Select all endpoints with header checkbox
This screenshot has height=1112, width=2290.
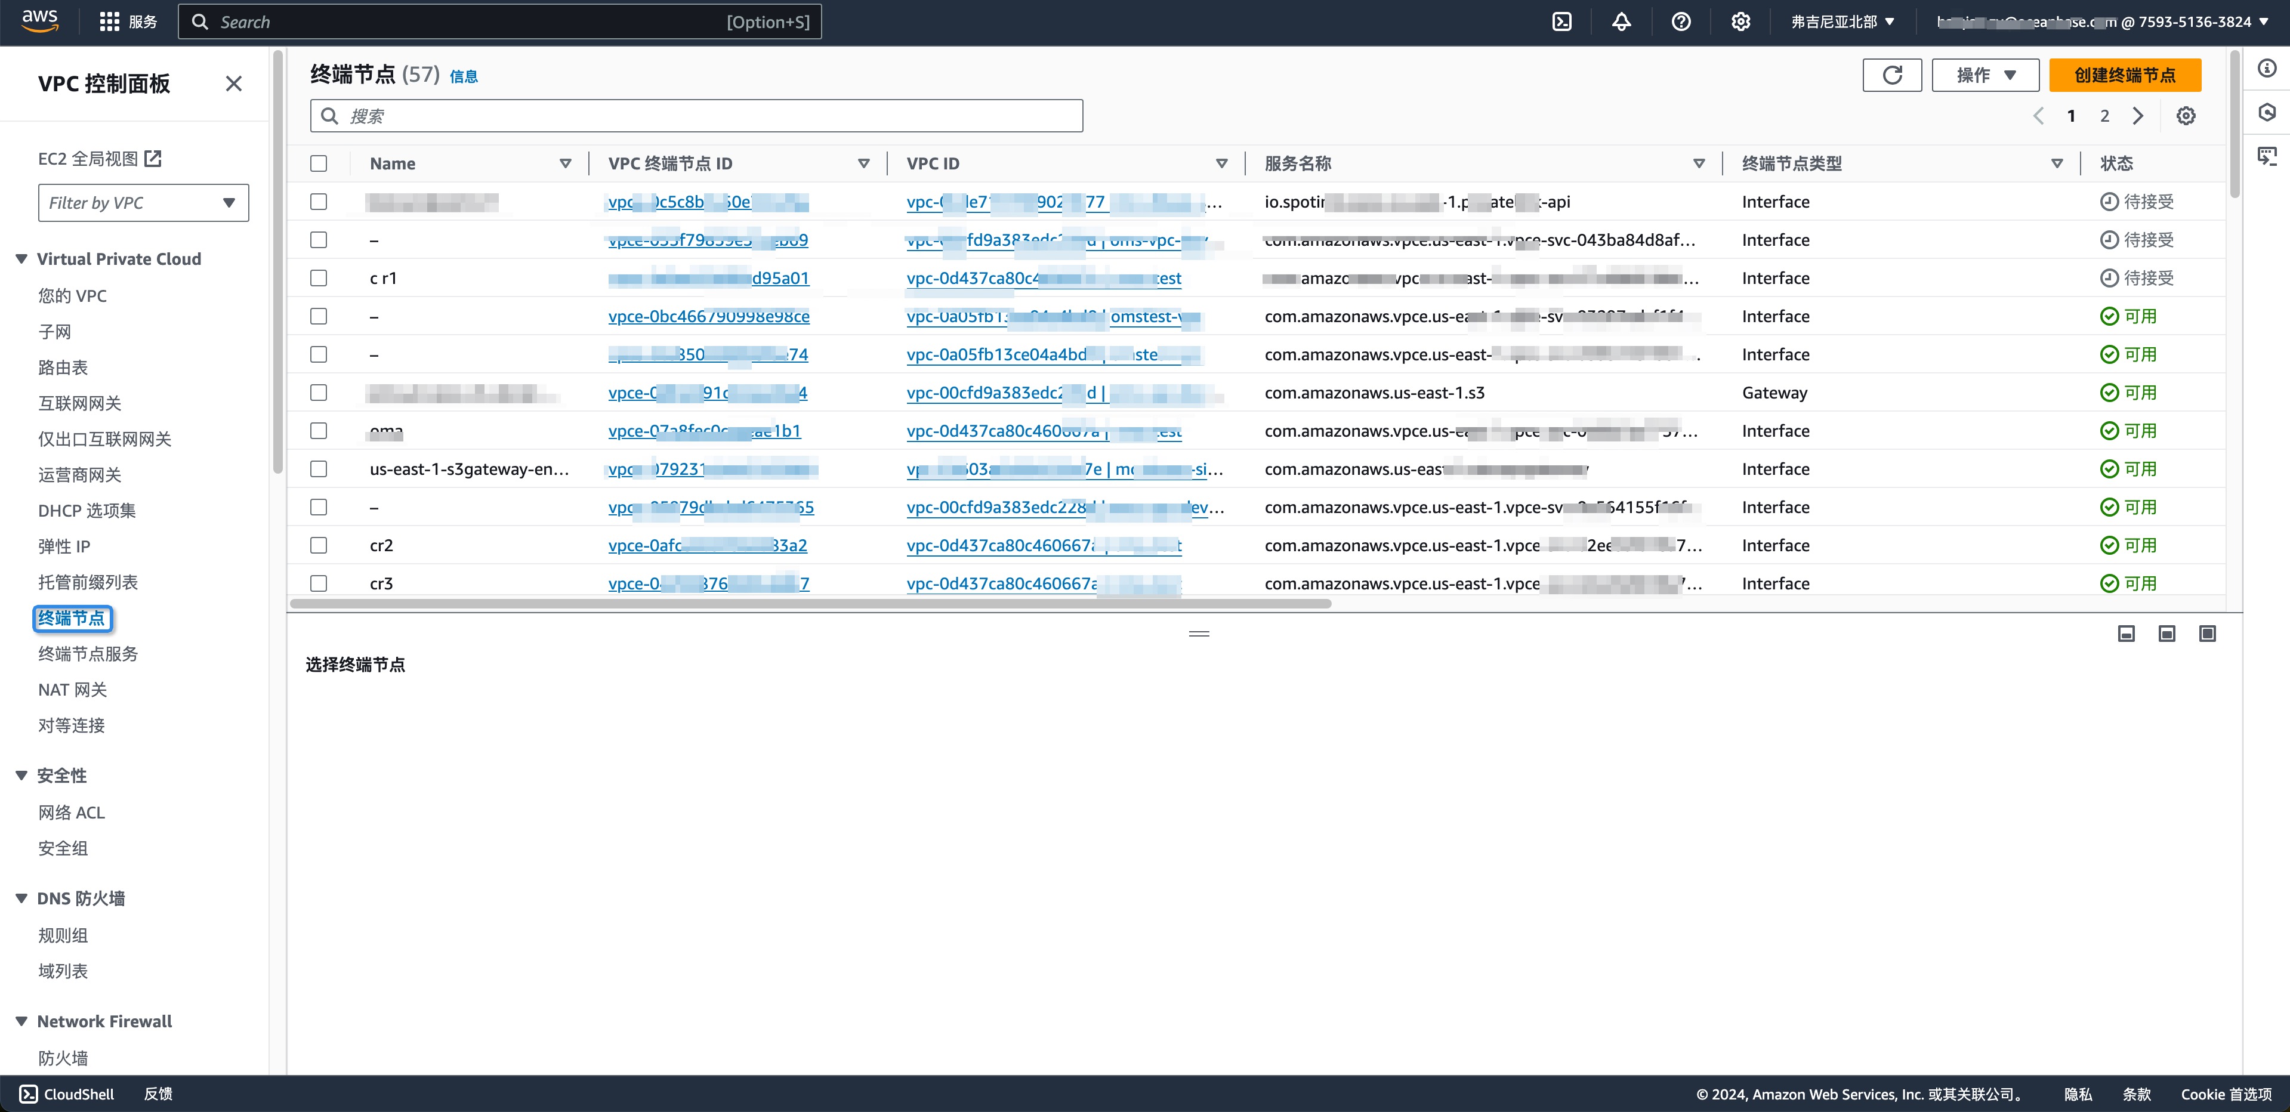(318, 163)
